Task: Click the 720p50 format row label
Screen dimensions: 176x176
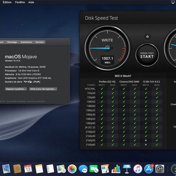Action: 91,93
